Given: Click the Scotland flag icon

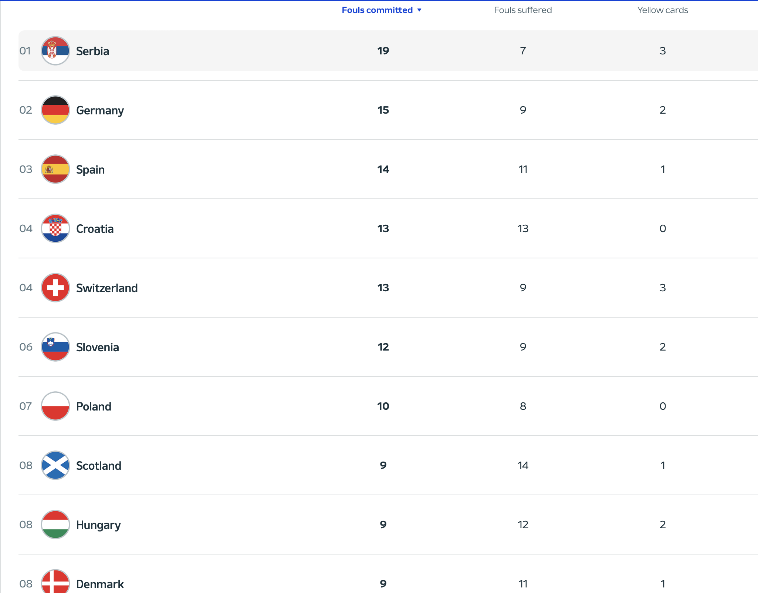Looking at the screenshot, I should [55, 465].
